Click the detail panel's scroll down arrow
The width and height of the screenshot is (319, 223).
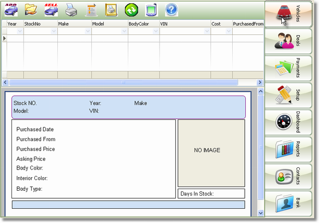(261, 213)
